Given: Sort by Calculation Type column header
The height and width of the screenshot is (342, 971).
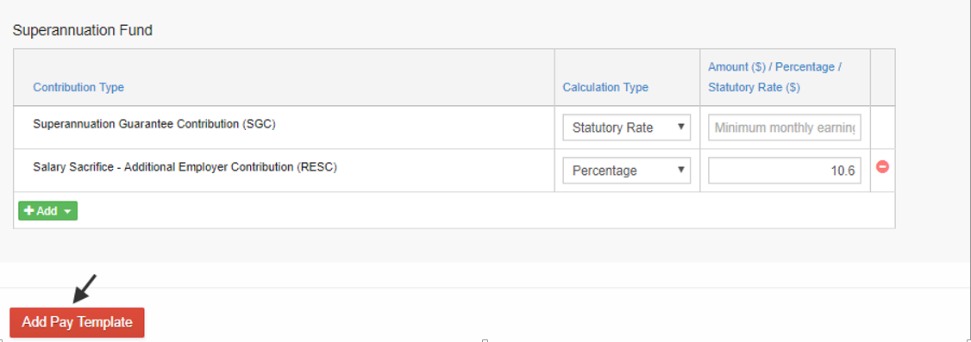Looking at the screenshot, I should click(605, 87).
